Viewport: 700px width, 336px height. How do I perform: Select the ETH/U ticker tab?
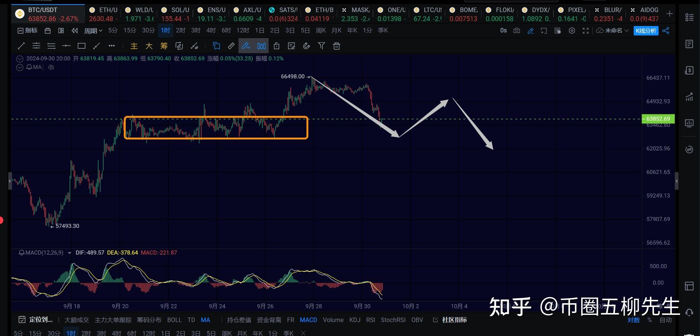(x=104, y=14)
